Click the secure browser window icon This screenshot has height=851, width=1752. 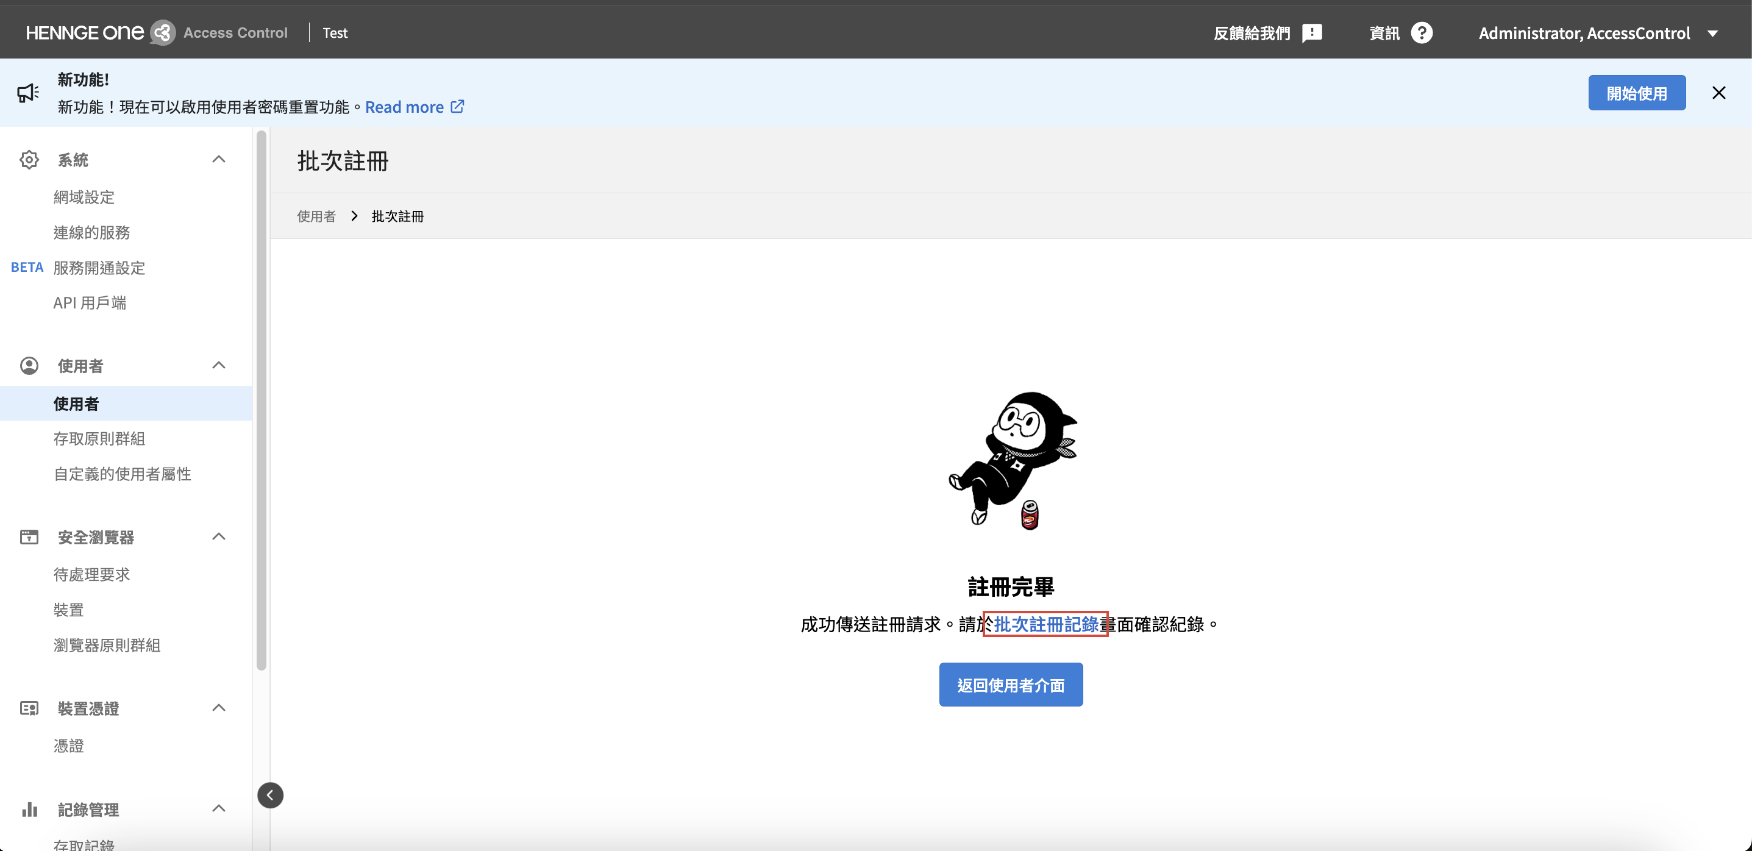[29, 536]
